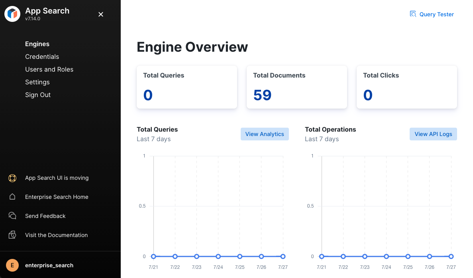Select Engines in the sidebar
Screen dimensions: 473x278
[37, 44]
